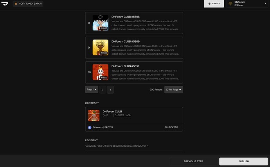Select the DNForum CLUB #5809 title
This screenshot has width=270, height=167.
coord(126,41)
